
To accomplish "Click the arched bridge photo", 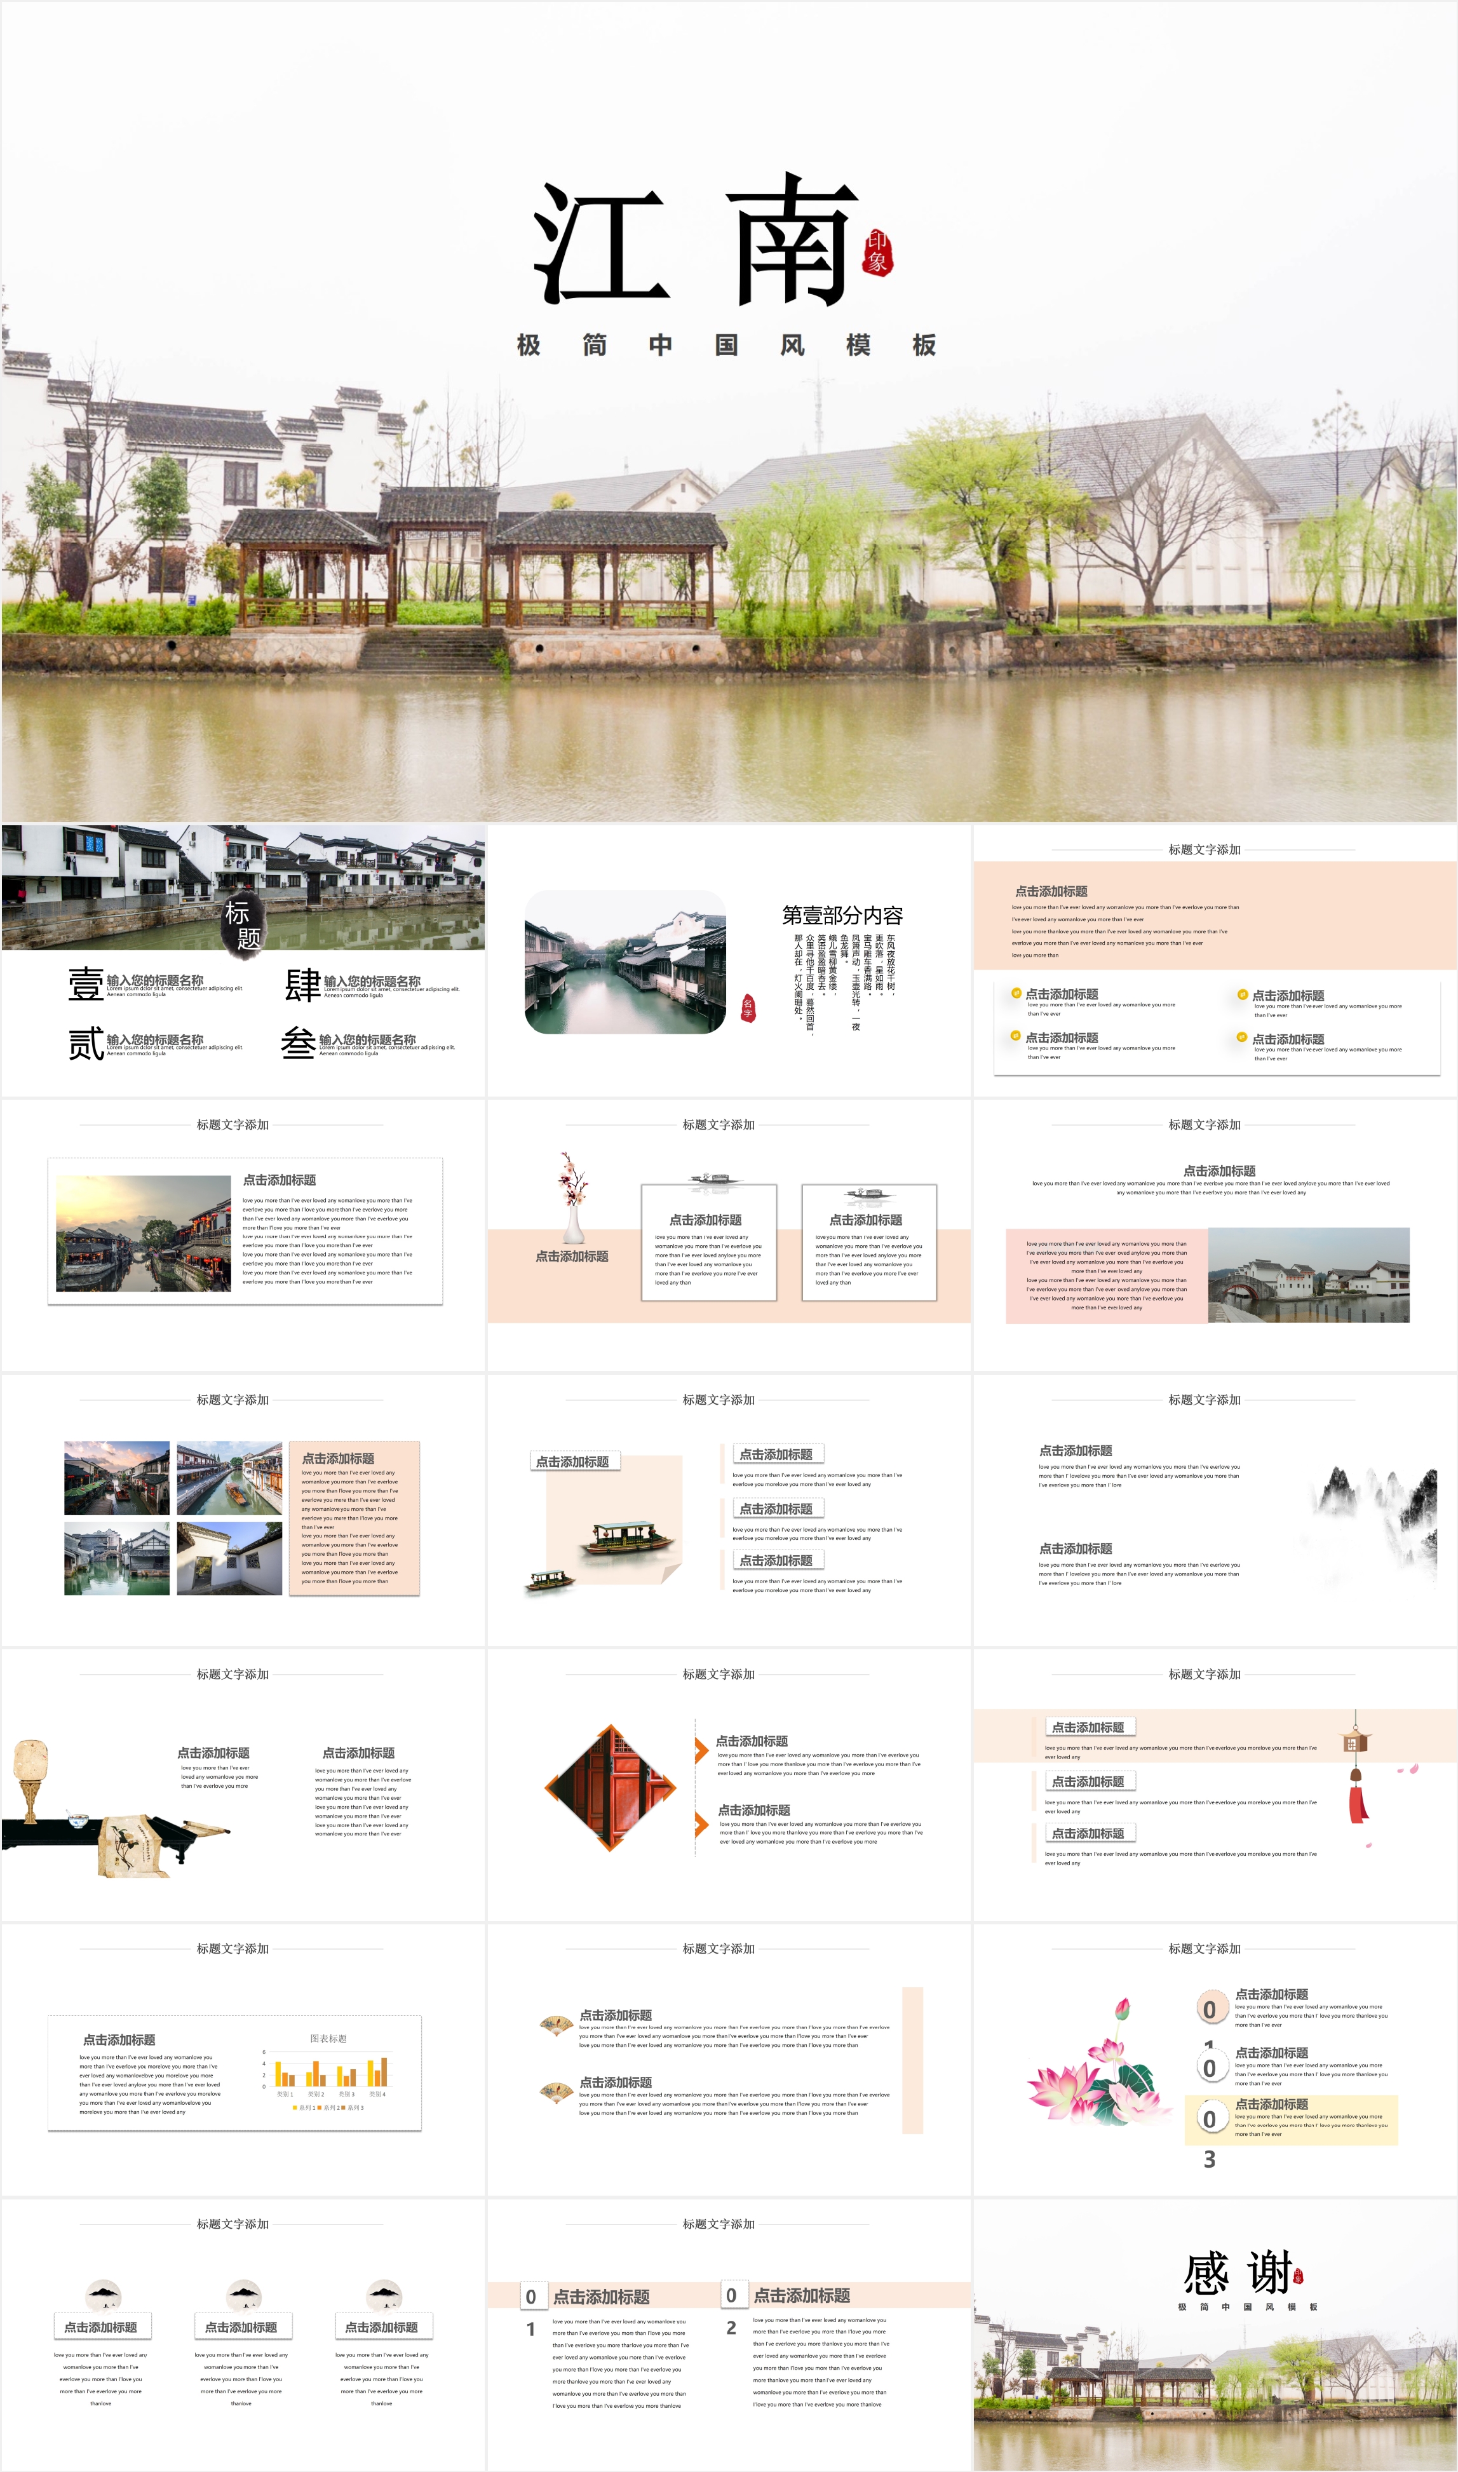I will [1307, 1274].
